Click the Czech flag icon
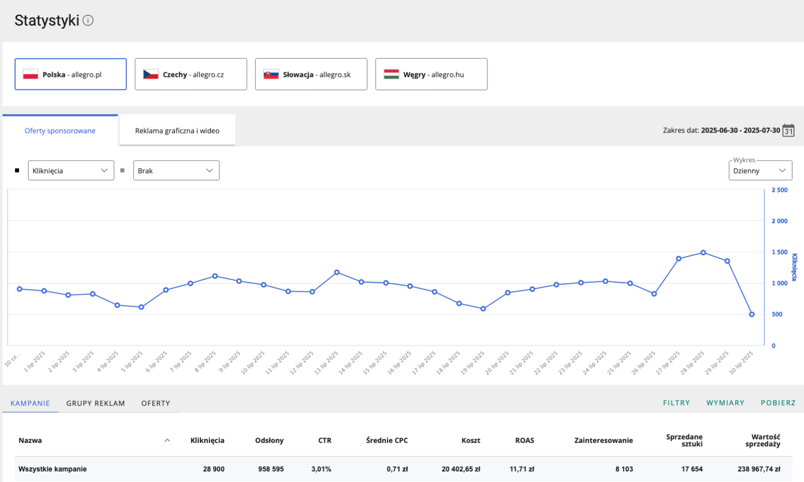The width and height of the screenshot is (804, 482). tap(151, 74)
